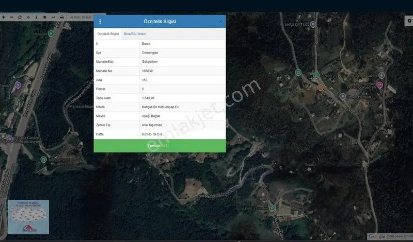Select the Bahçe green marker near Bursa Keles Yolu
The image size is (413, 242).
click(44, 160)
